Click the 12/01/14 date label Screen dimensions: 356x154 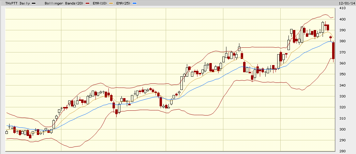(x=346, y=3)
